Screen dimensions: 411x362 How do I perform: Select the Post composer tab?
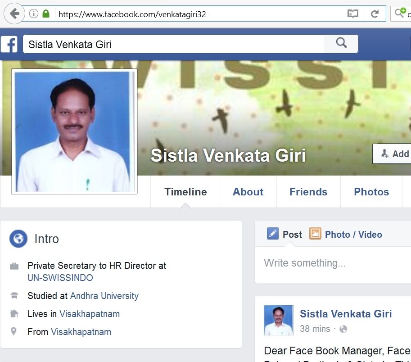pyautogui.click(x=285, y=234)
